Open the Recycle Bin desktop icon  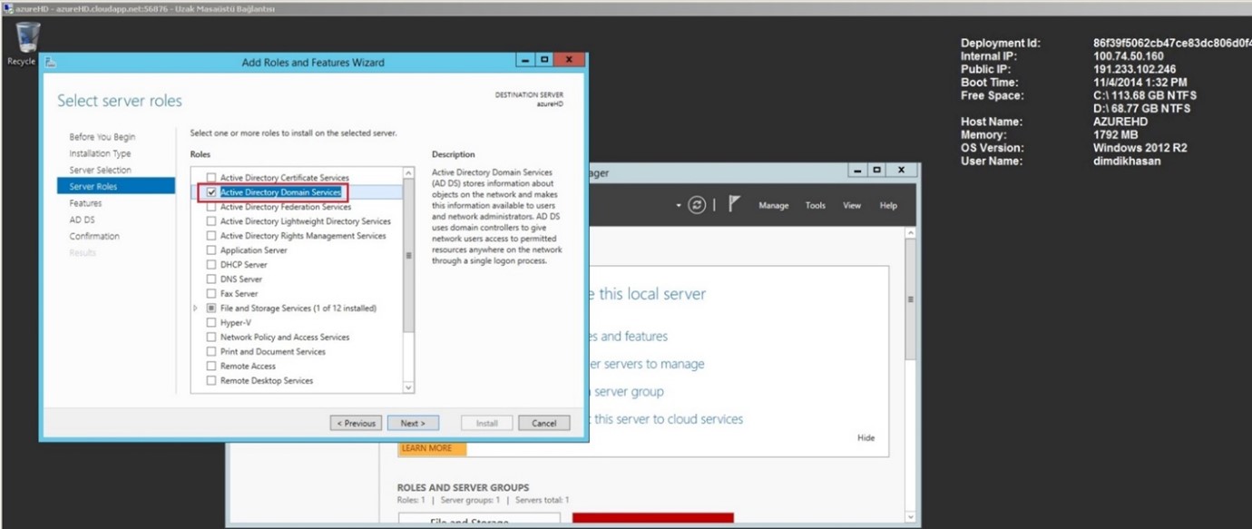coord(27,40)
